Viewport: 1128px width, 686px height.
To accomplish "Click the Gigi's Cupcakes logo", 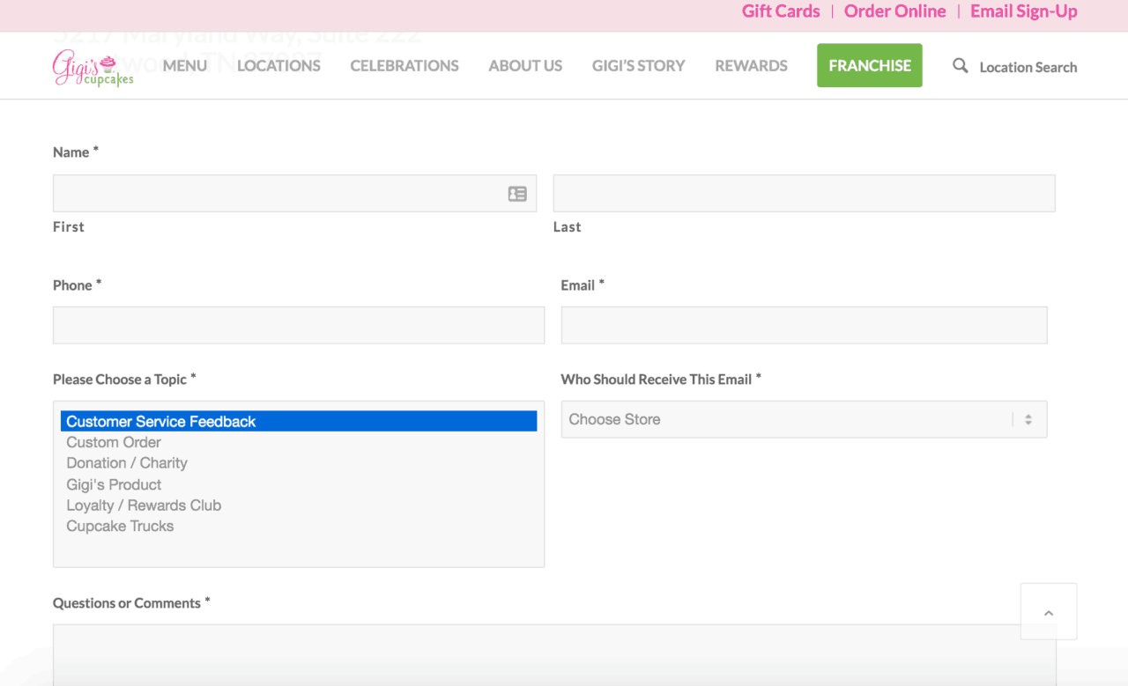I will pyautogui.click(x=93, y=69).
